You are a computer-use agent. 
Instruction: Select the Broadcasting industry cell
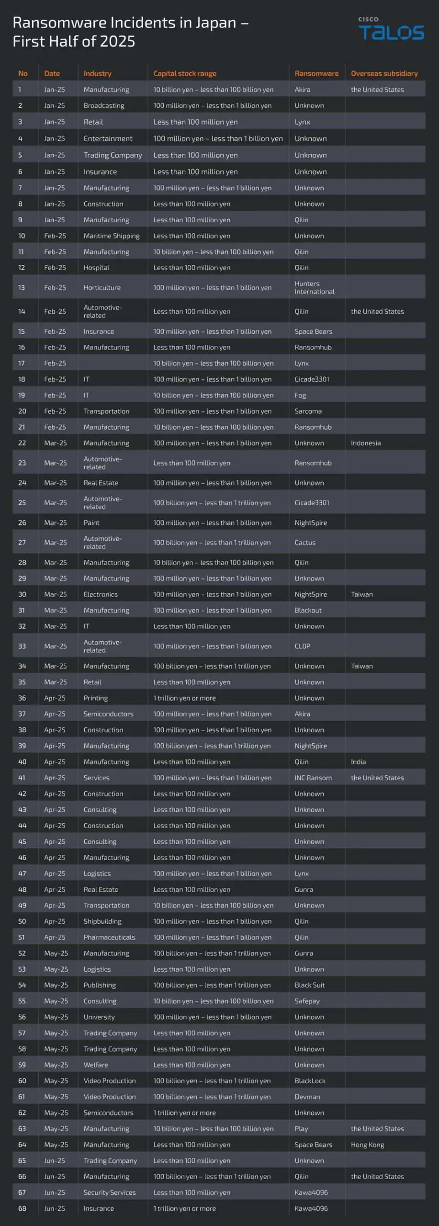[x=104, y=105]
